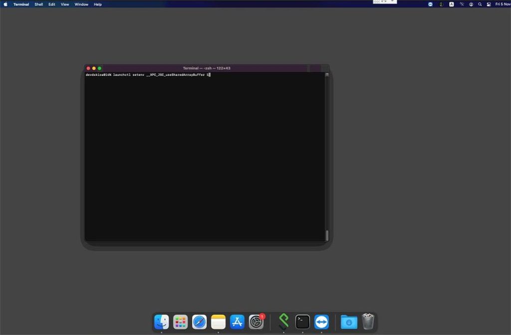Open Control Centre in menu bar
This screenshot has height=335, width=511.
(x=489, y=4)
